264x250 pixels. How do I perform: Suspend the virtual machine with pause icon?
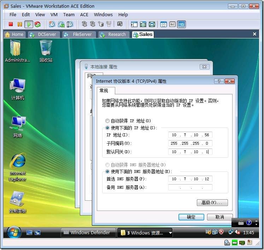click(20, 24)
